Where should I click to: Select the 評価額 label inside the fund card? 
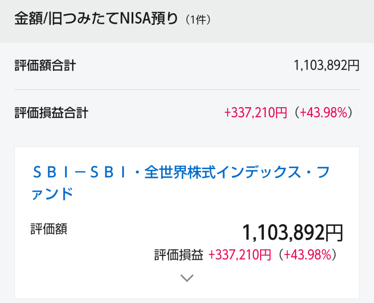(49, 229)
